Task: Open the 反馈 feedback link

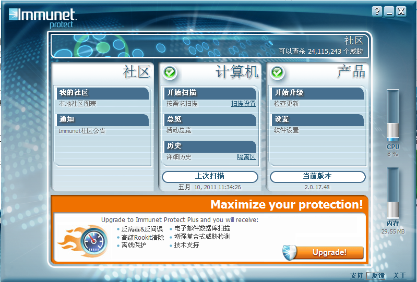Action: [x=378, y=276]
